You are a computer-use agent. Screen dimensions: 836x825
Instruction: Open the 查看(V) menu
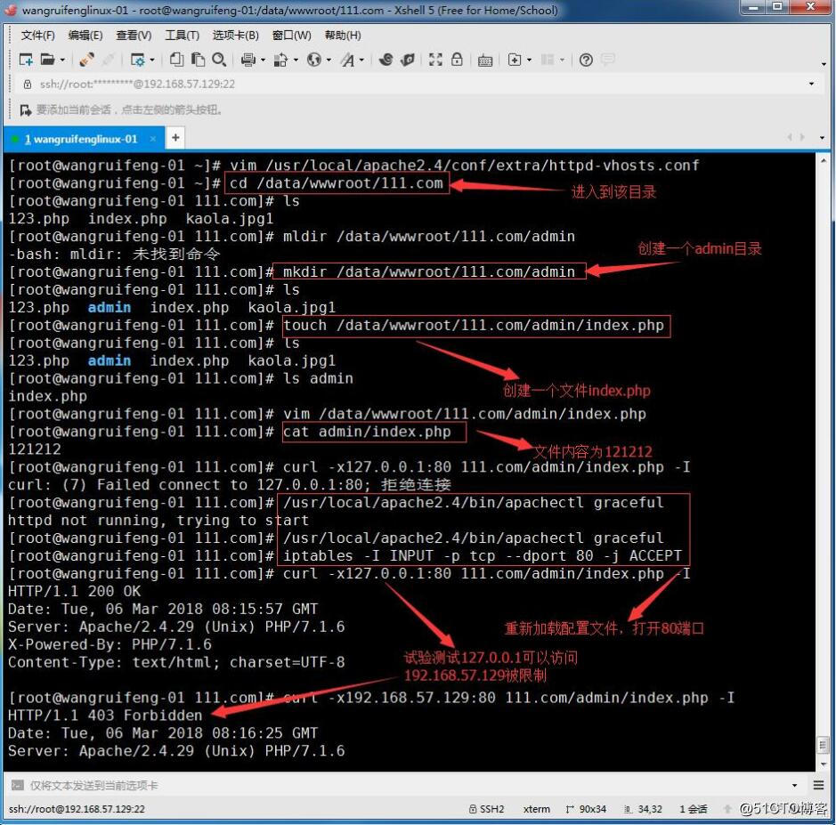click(134, 36)
